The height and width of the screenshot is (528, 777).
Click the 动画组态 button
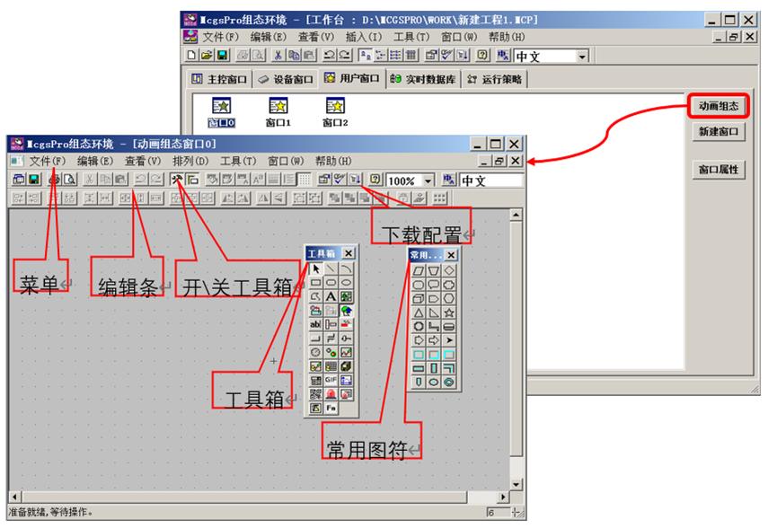pos(719,105)
